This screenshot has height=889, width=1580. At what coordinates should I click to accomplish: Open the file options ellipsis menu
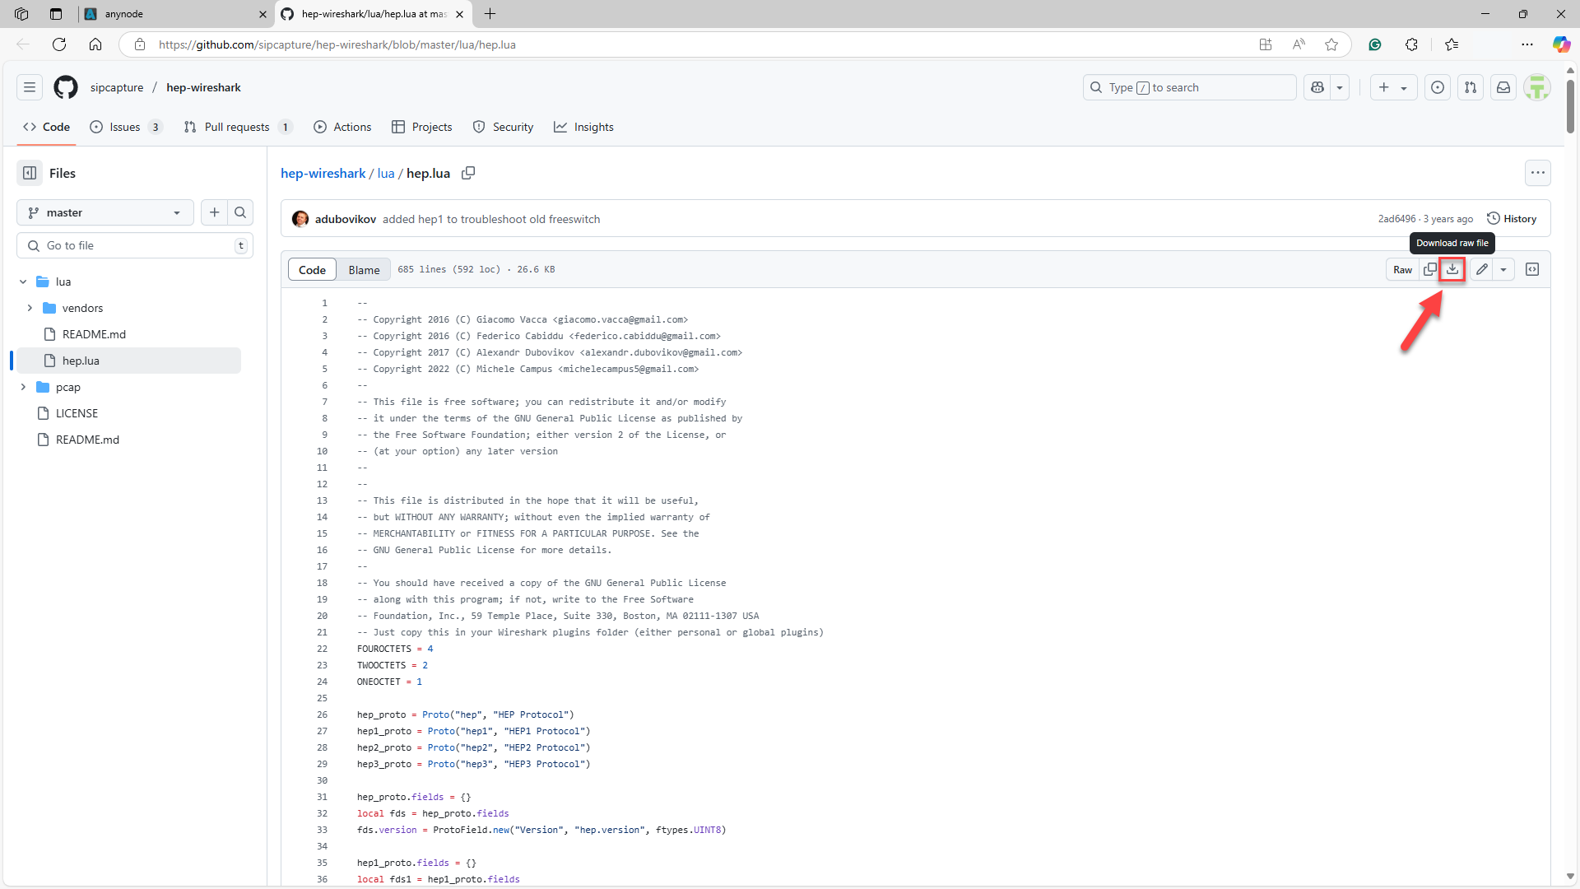[x=1538, y=173]
